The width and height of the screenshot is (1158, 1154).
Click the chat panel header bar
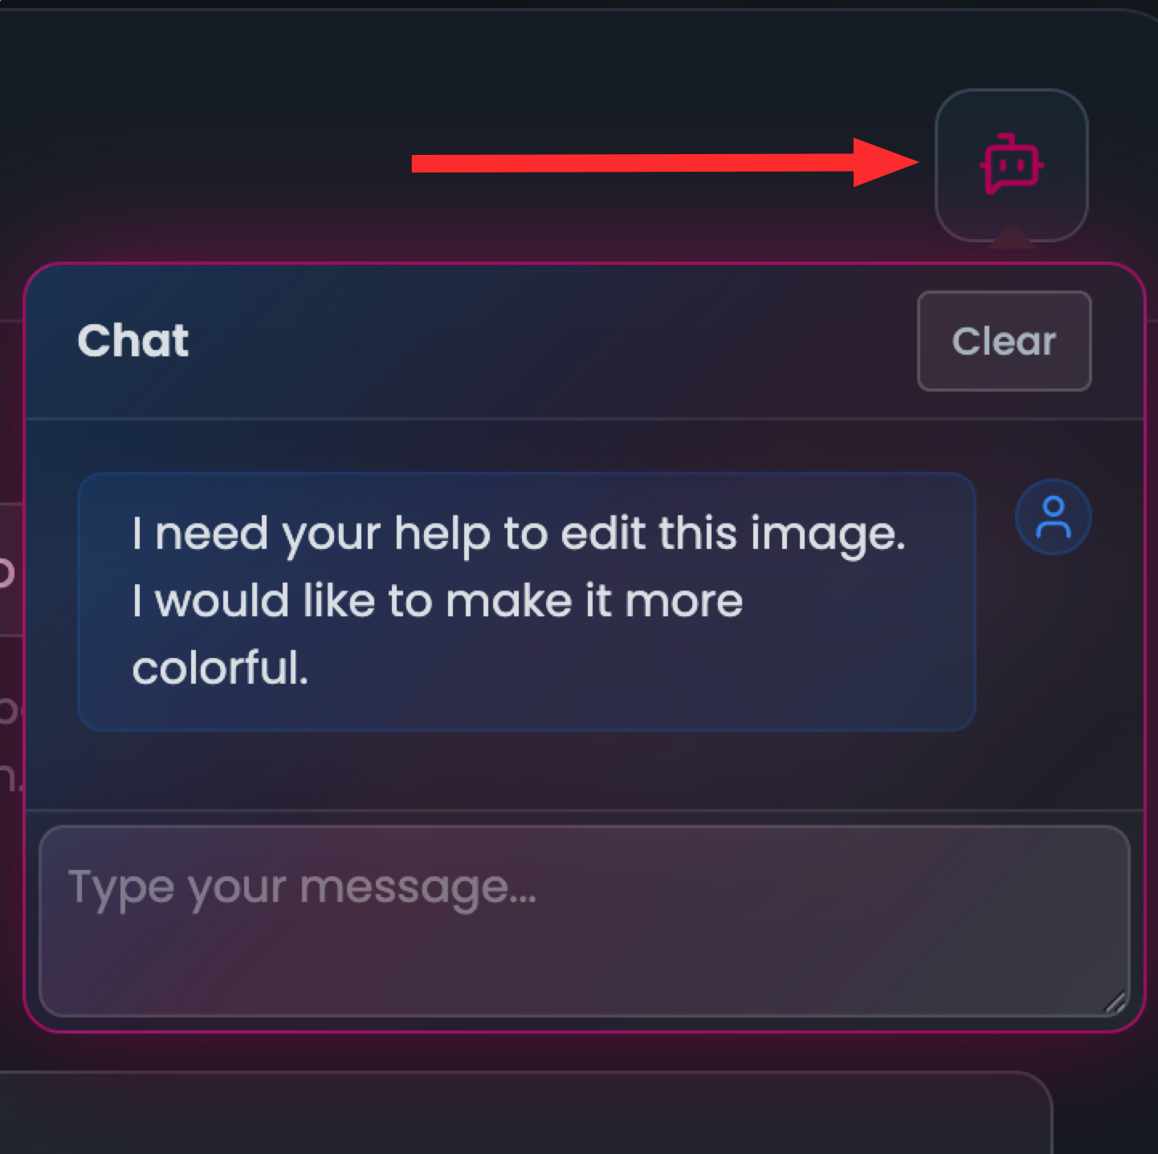(585, 342)
